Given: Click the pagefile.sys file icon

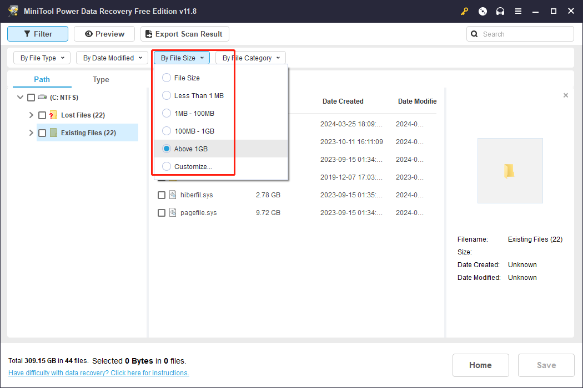Looking at the screenshot, I should coord(173,212).
